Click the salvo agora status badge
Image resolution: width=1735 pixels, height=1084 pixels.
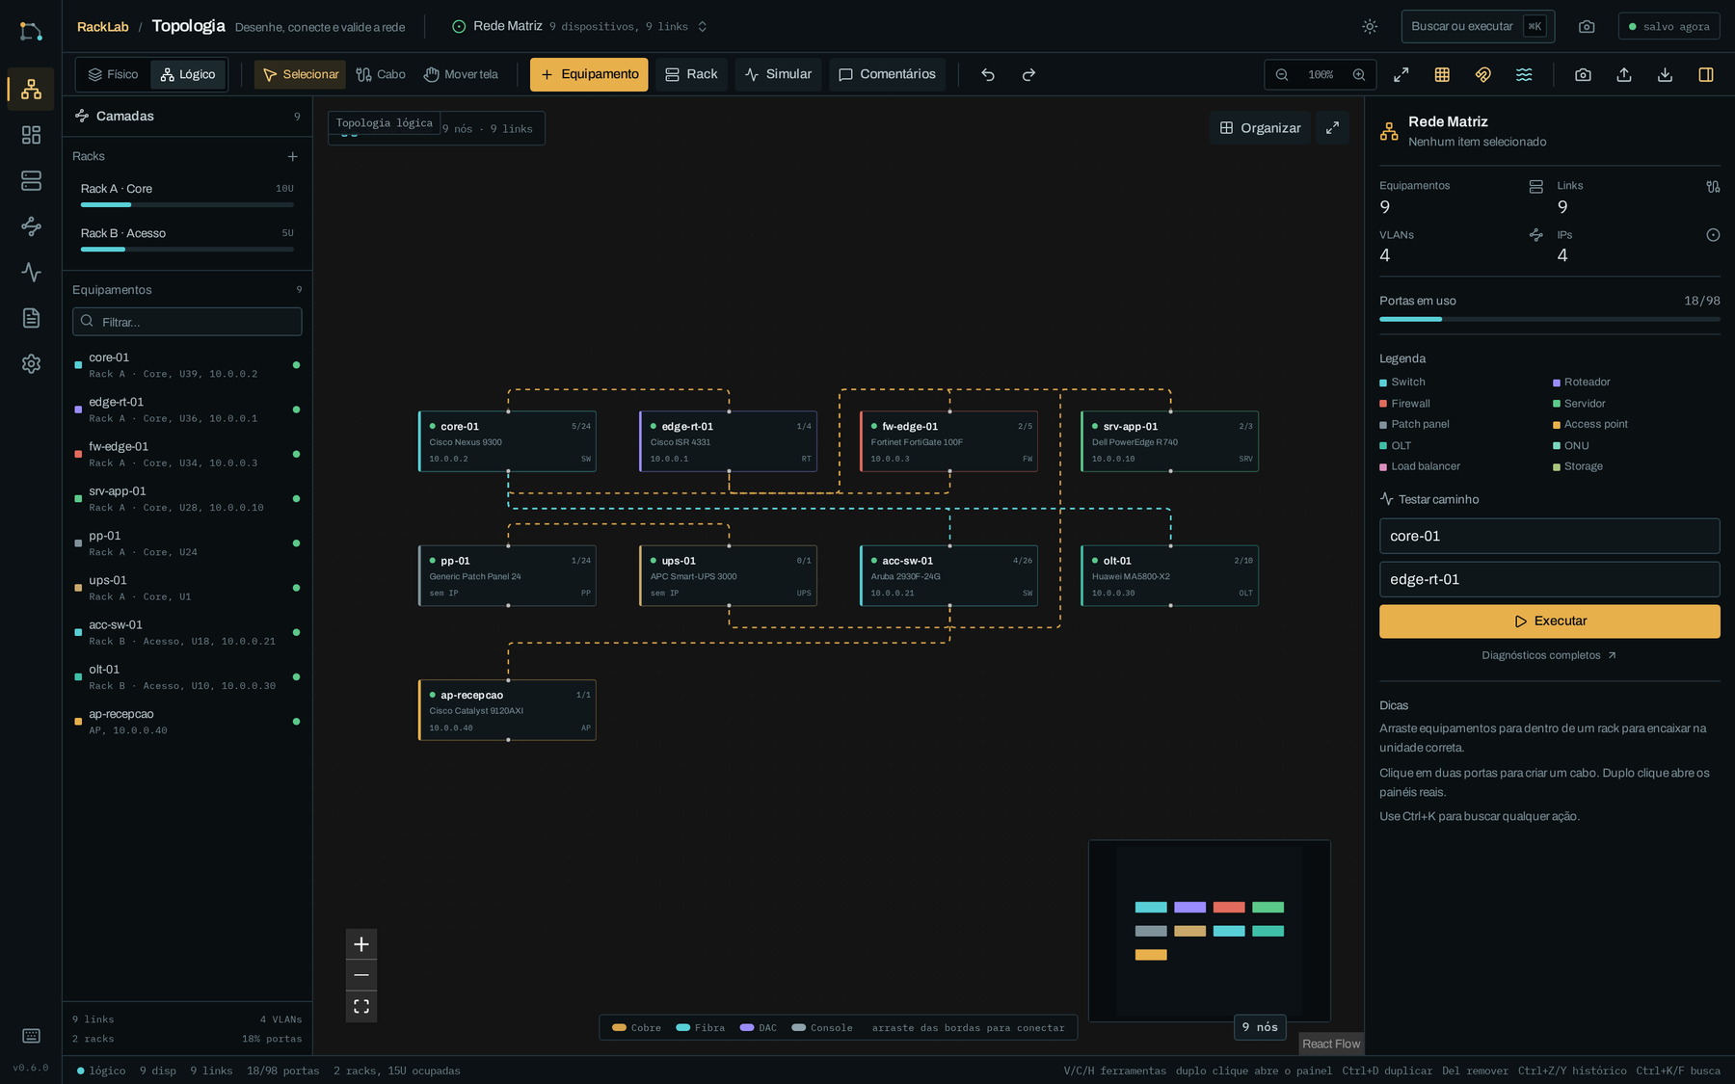pyautogui.click(x=1668, y=27)
